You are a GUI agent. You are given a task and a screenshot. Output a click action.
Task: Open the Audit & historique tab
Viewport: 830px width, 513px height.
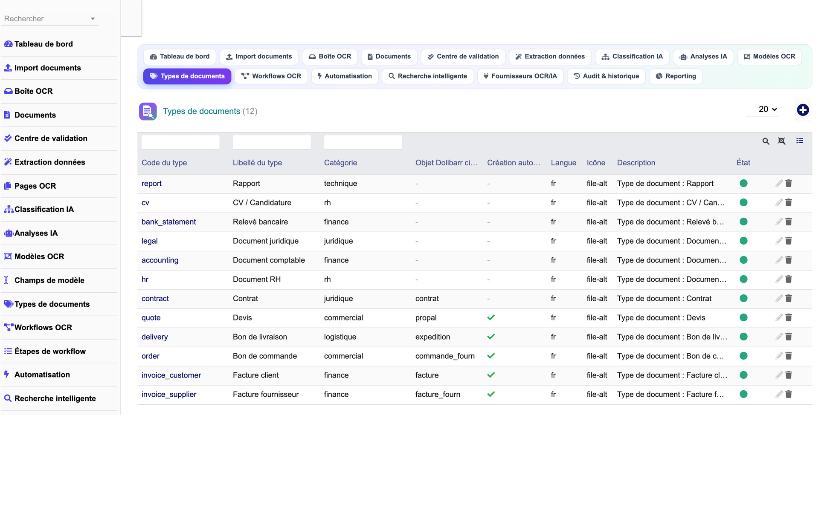(606, 76)
